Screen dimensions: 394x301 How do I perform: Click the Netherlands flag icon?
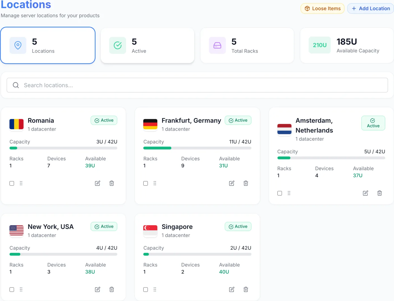click(x=284, y=129)
